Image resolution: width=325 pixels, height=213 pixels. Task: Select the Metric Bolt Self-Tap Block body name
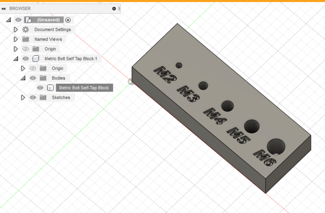(84, 87)
